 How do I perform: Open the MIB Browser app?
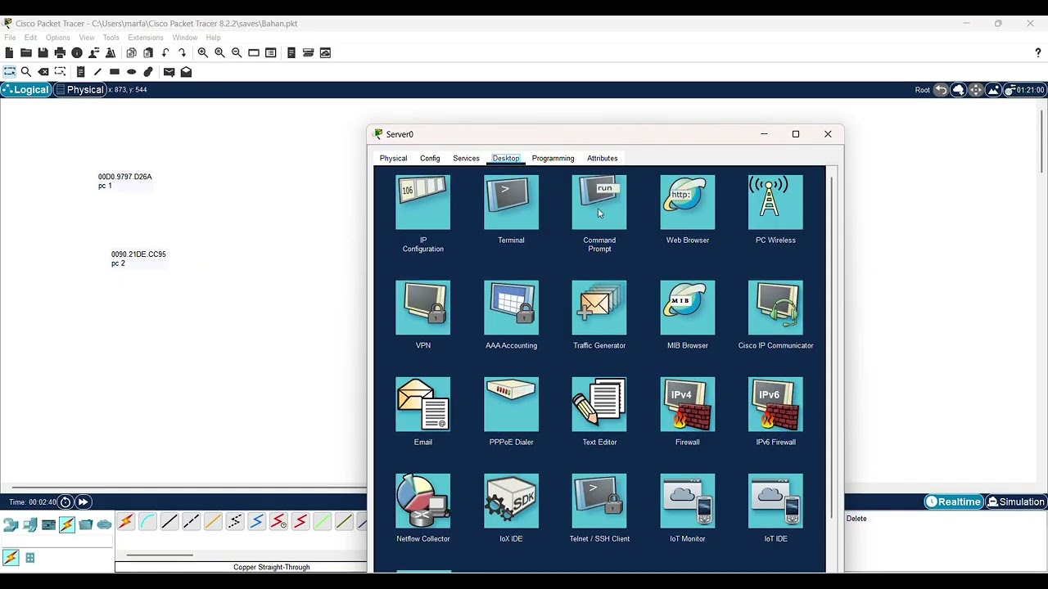click(x=688, y=308)
